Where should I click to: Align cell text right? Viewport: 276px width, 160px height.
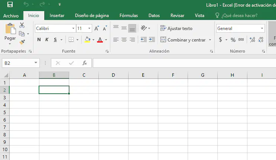132,40
